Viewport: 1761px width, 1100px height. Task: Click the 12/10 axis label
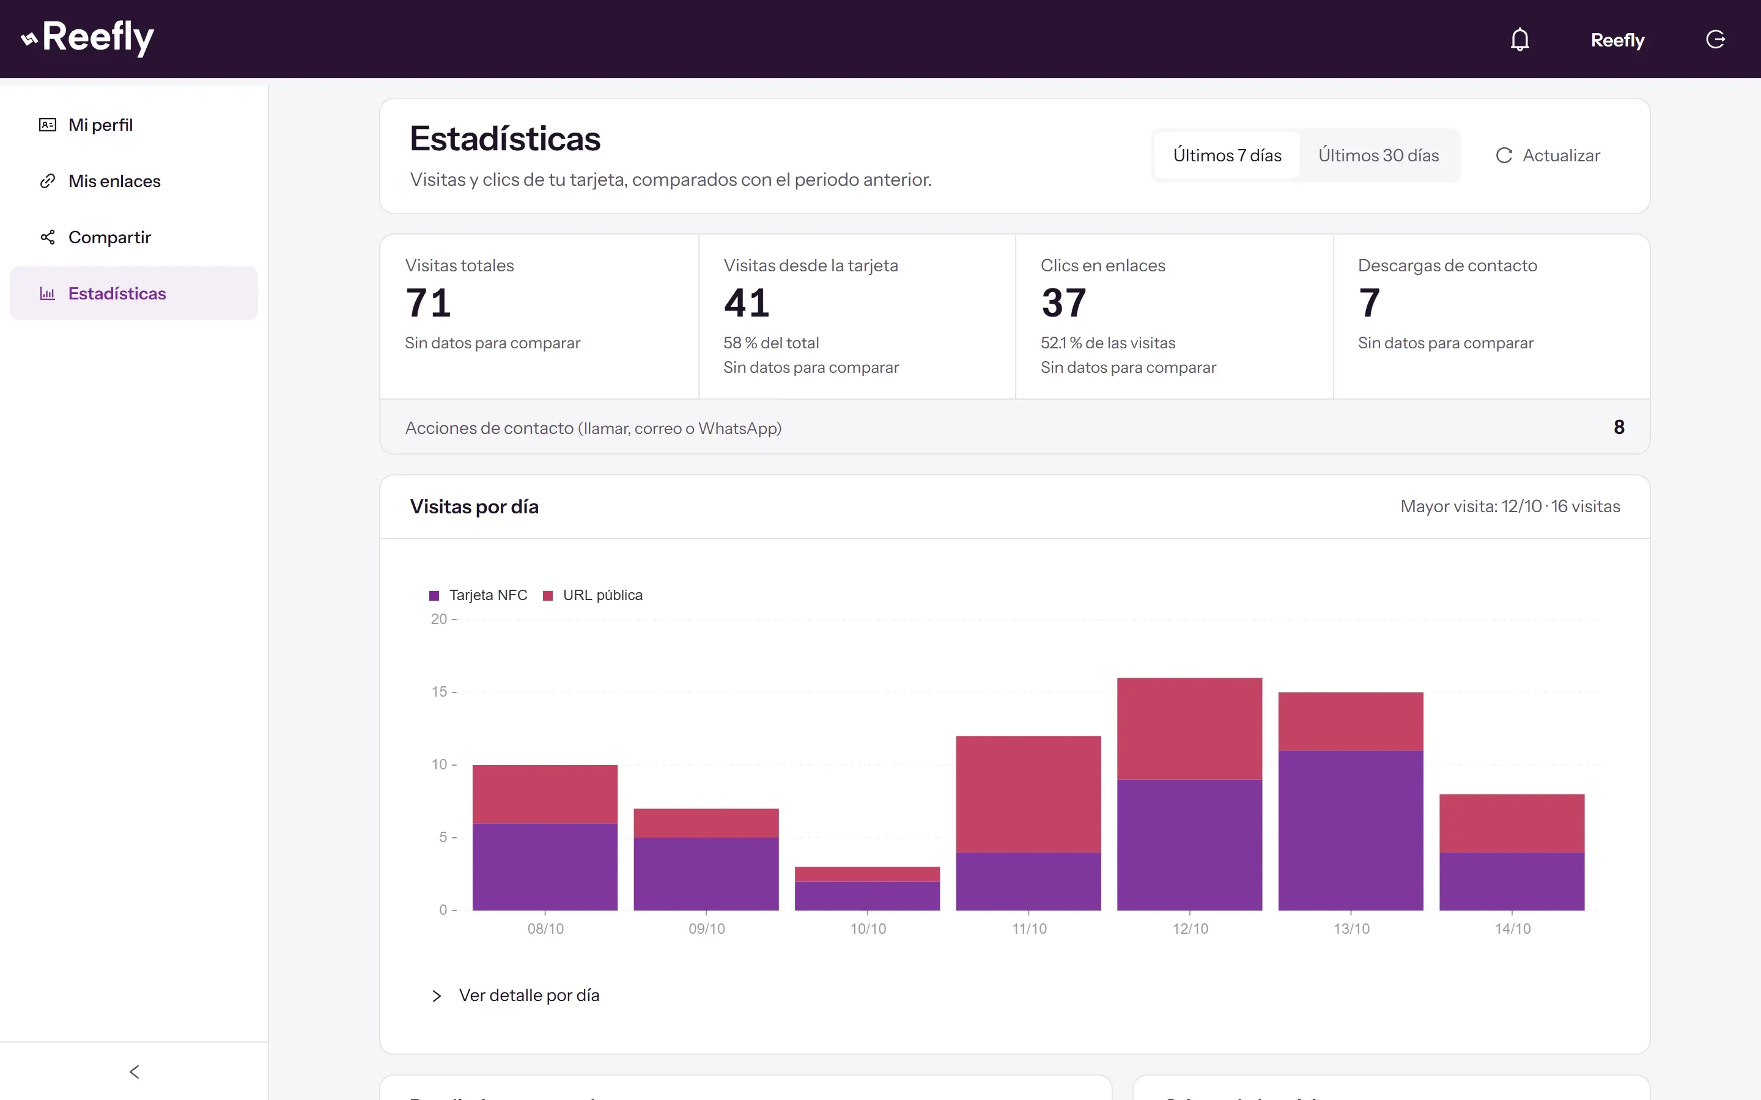point(1190,929)
